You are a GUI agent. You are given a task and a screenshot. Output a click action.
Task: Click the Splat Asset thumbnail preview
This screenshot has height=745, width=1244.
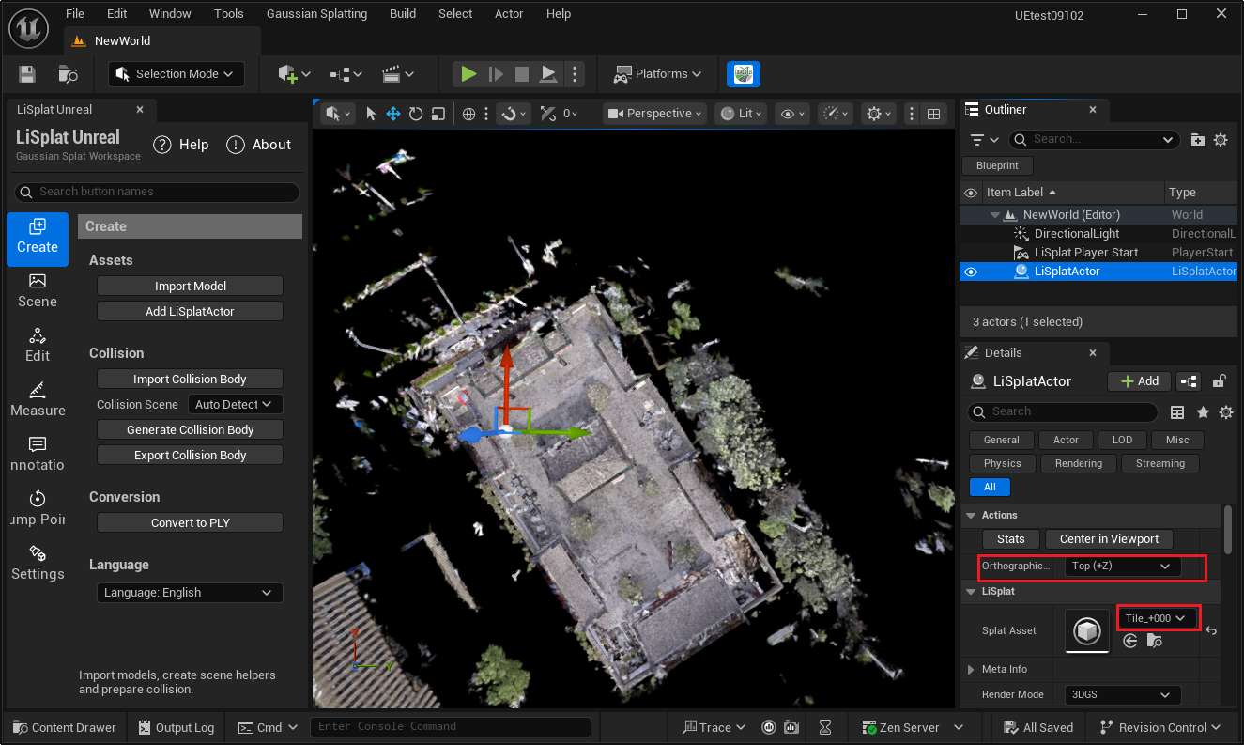1087,630
